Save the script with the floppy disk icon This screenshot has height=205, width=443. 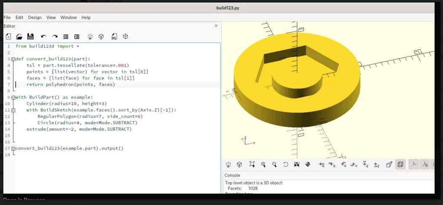coord(30,37)
